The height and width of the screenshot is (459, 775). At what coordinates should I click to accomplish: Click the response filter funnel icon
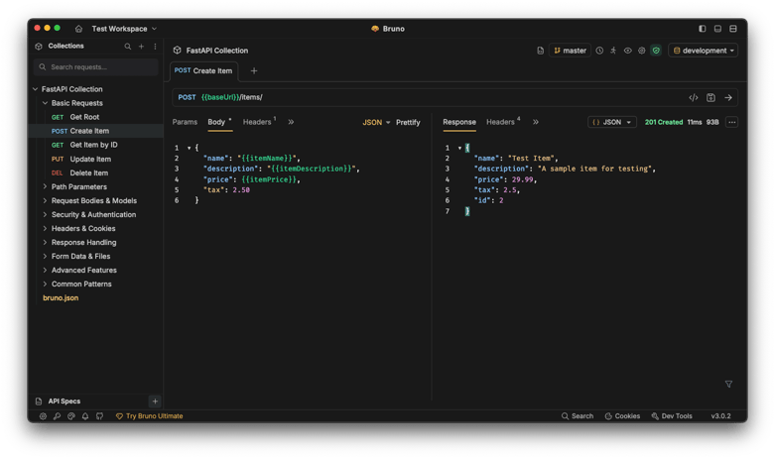(x=728, y=384)
